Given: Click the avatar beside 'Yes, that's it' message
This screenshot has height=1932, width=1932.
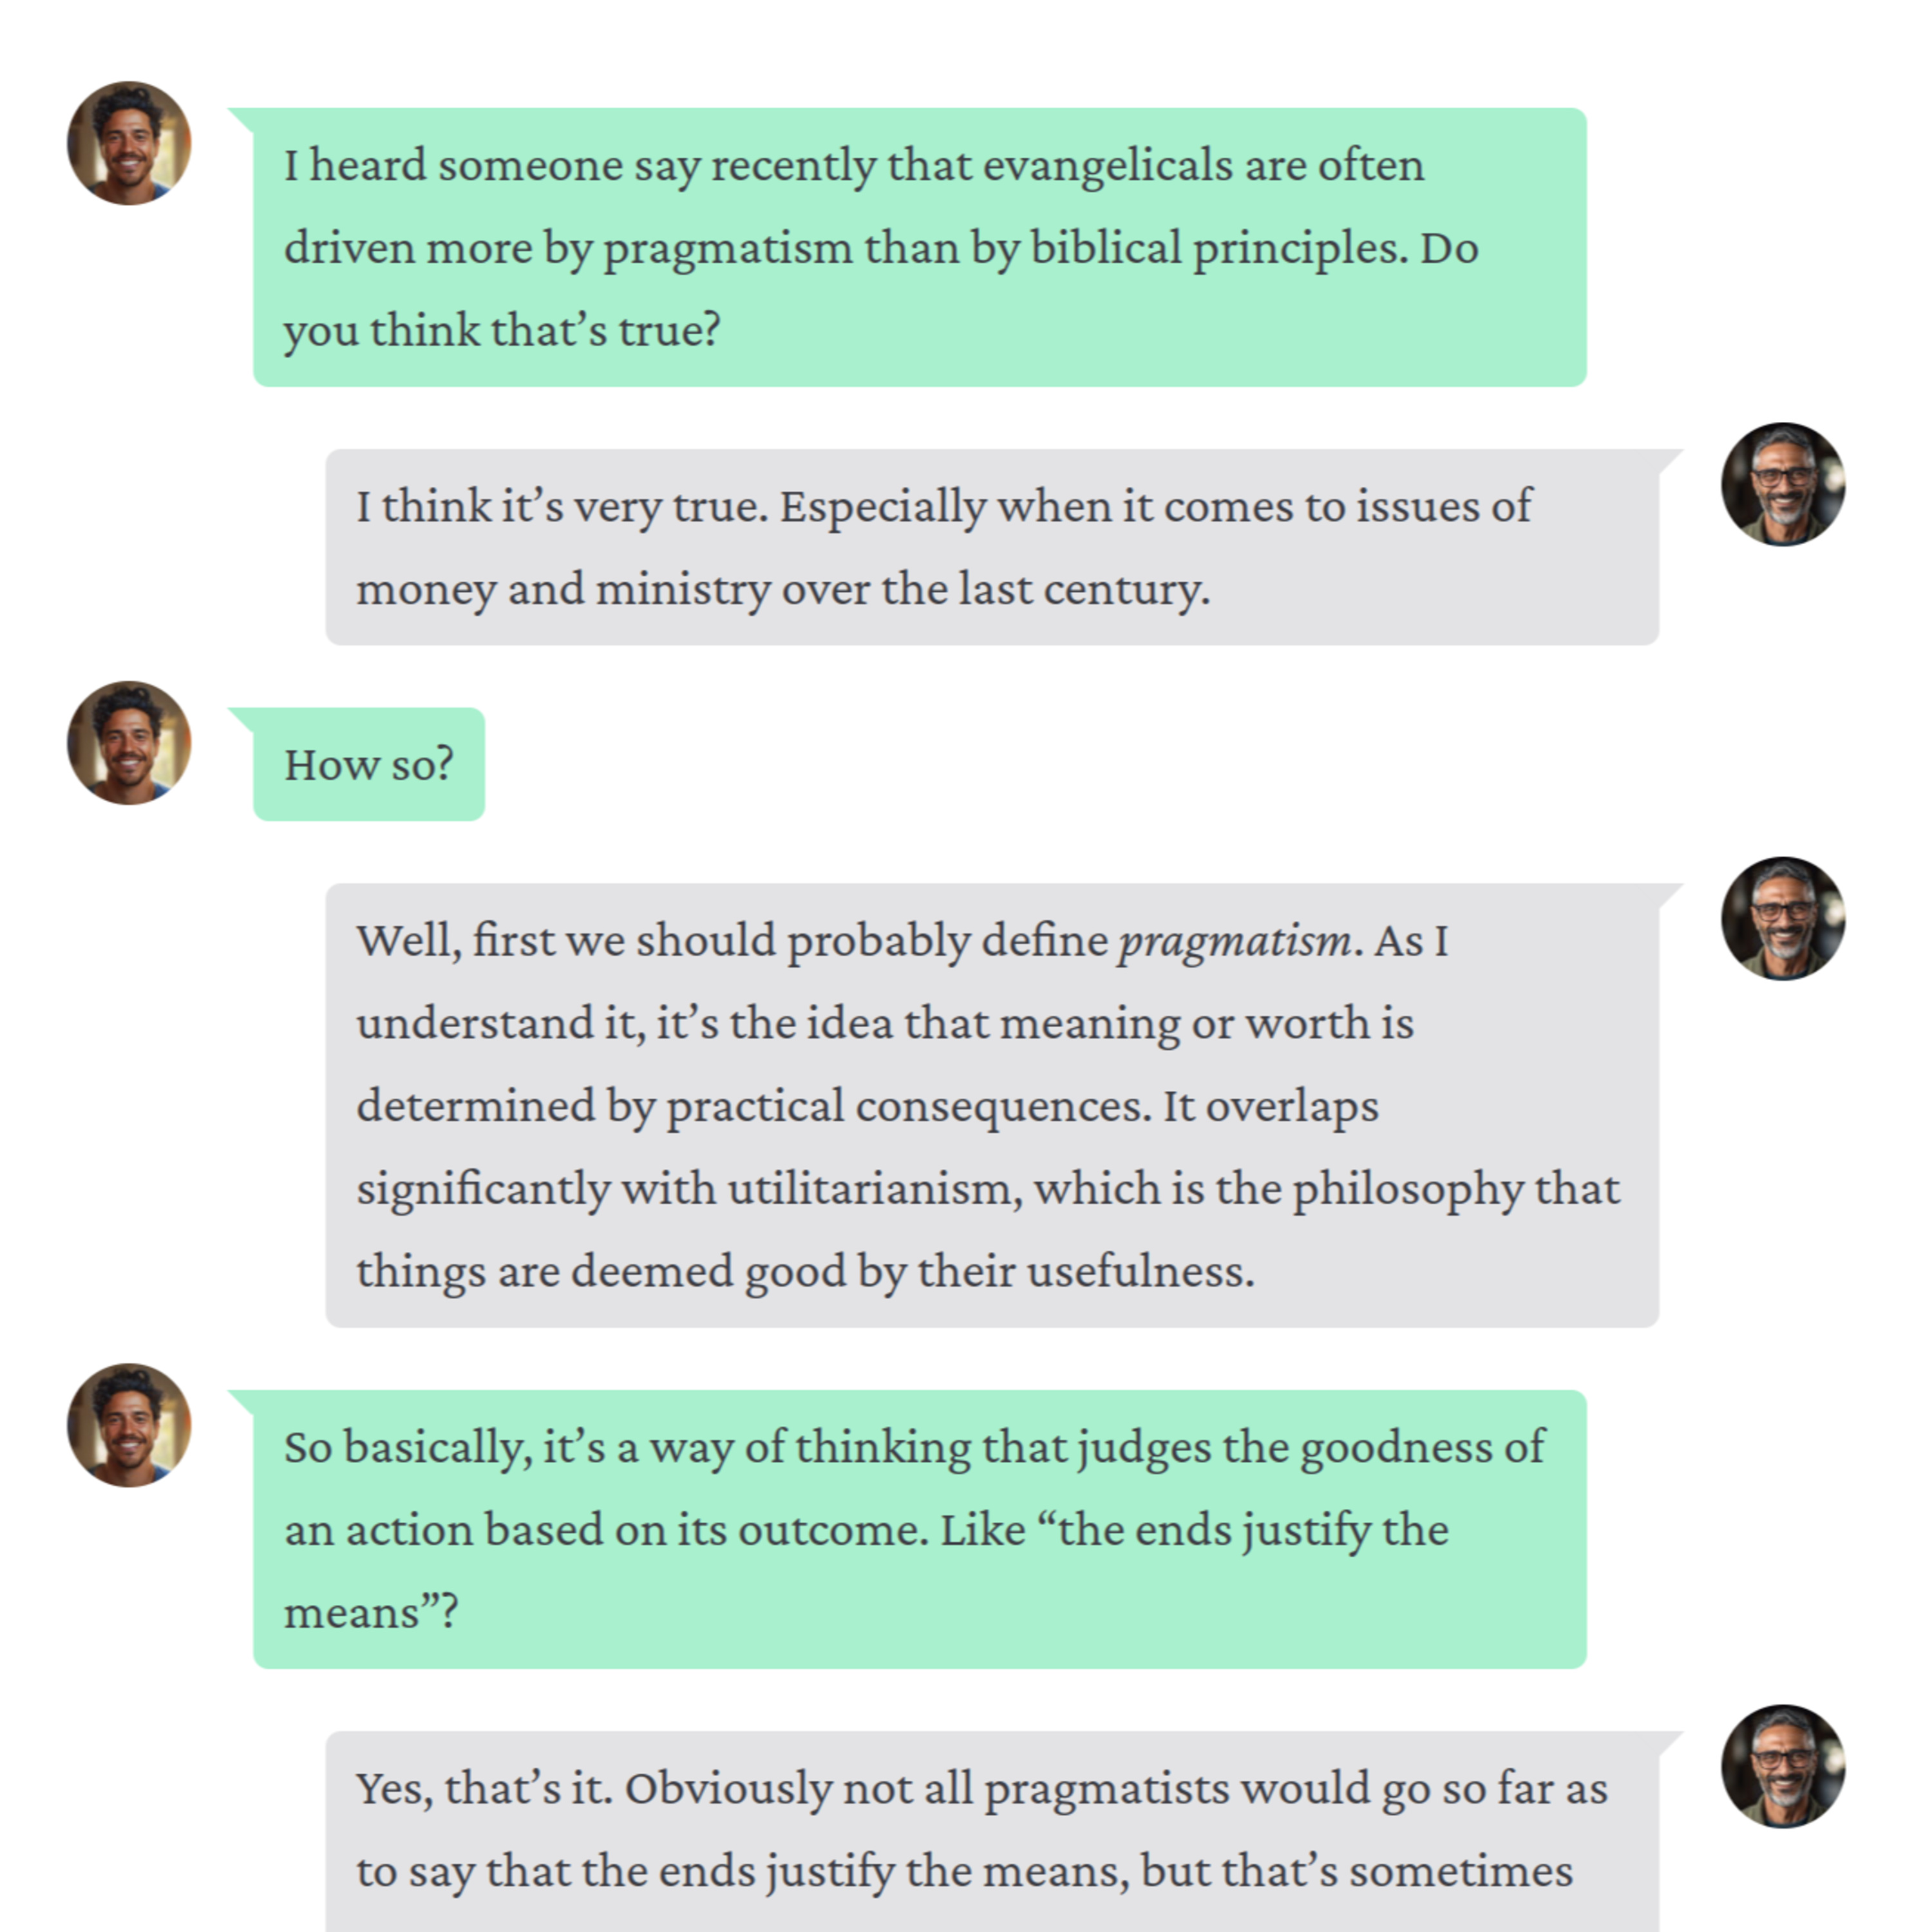Looking at the screenshot, I should click(x=1783, y=1767).
